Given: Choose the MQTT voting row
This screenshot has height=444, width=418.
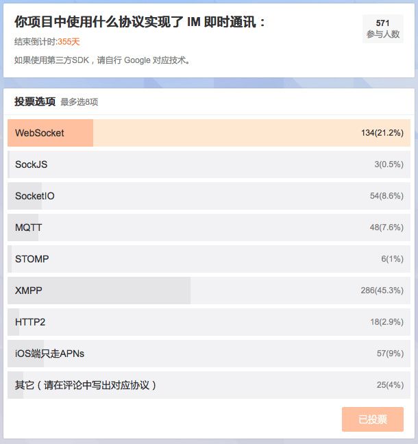Looking at the screenshot, I should (209, 227).
